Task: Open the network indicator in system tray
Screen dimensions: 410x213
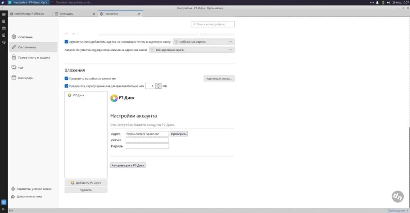Action: pyautogui.click(x=372, y=2)
